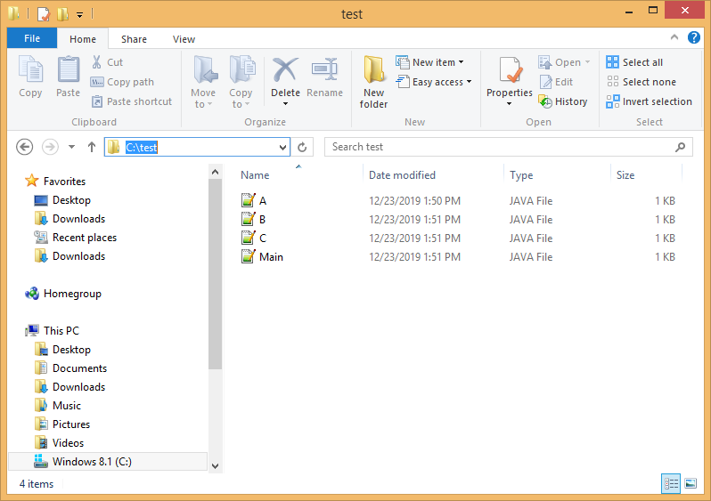
Task: Click the Copy icon in Clipboard group
Action: pos(30,69)
